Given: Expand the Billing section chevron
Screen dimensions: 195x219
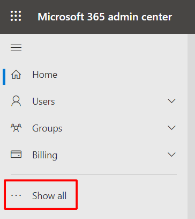Looking at the screenshot, I should [171, 155].
